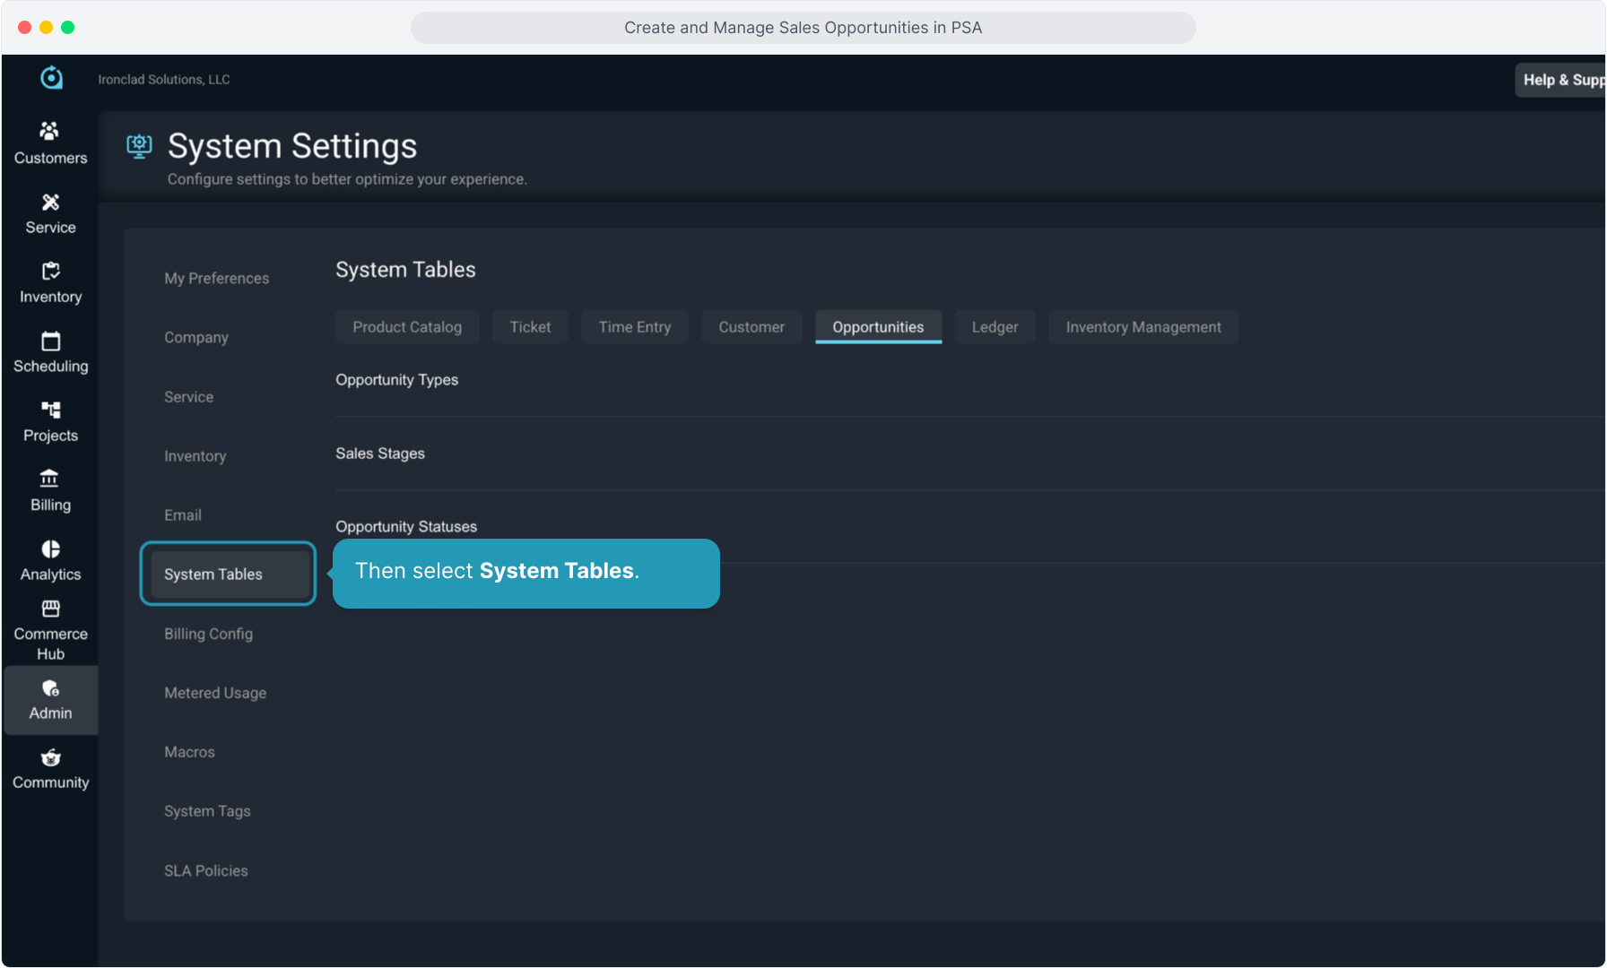Open the Commerce Hub storefront icon
The image size is (1607, 968).
pos(50,609)
